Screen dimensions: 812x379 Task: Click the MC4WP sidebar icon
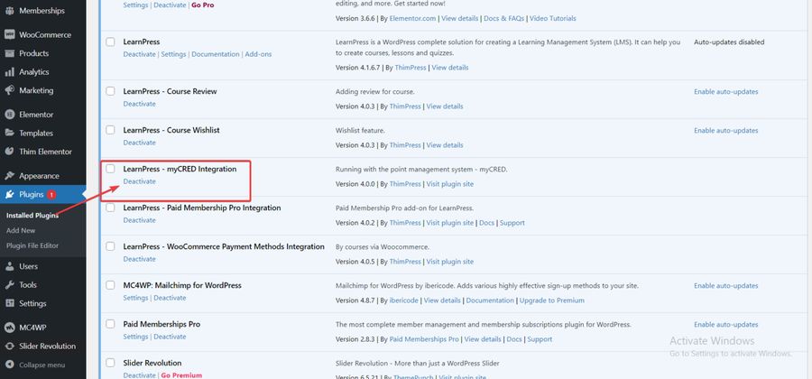(x=9, y=328)
